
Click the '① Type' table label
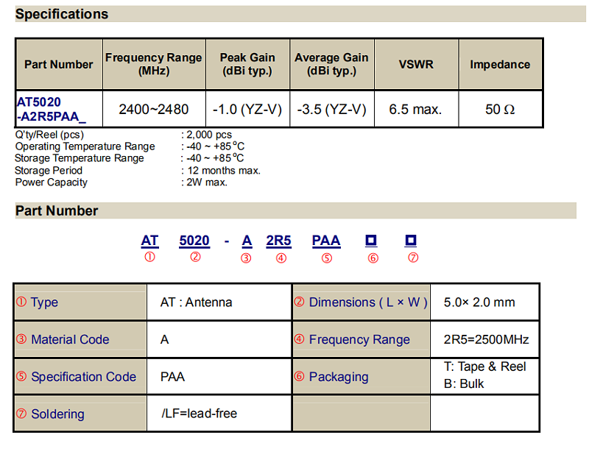80,302
